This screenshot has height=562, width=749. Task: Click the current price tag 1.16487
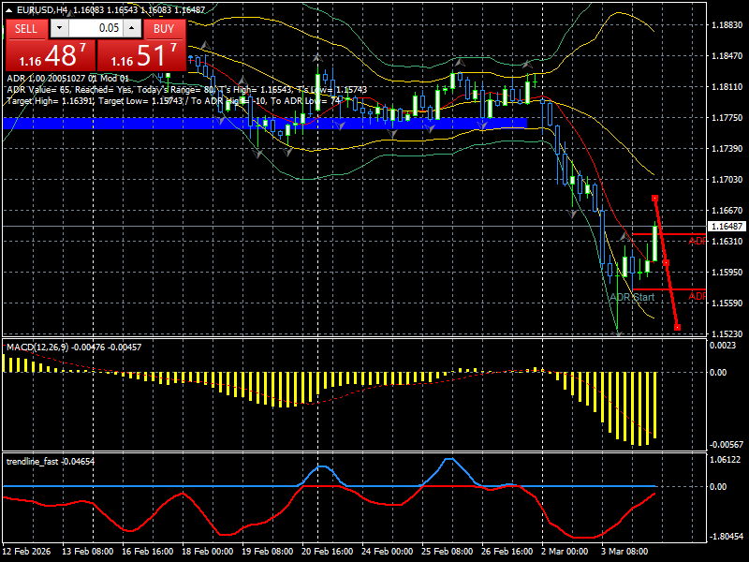pyautogui.click(x=727, y=226)
